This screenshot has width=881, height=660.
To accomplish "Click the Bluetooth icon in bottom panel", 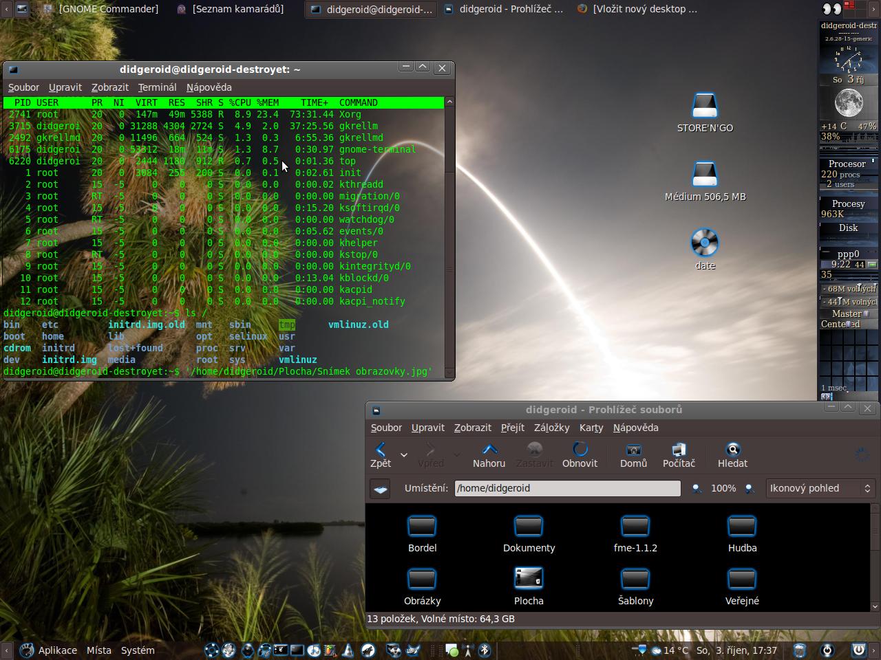I will [x=485, y=650].
